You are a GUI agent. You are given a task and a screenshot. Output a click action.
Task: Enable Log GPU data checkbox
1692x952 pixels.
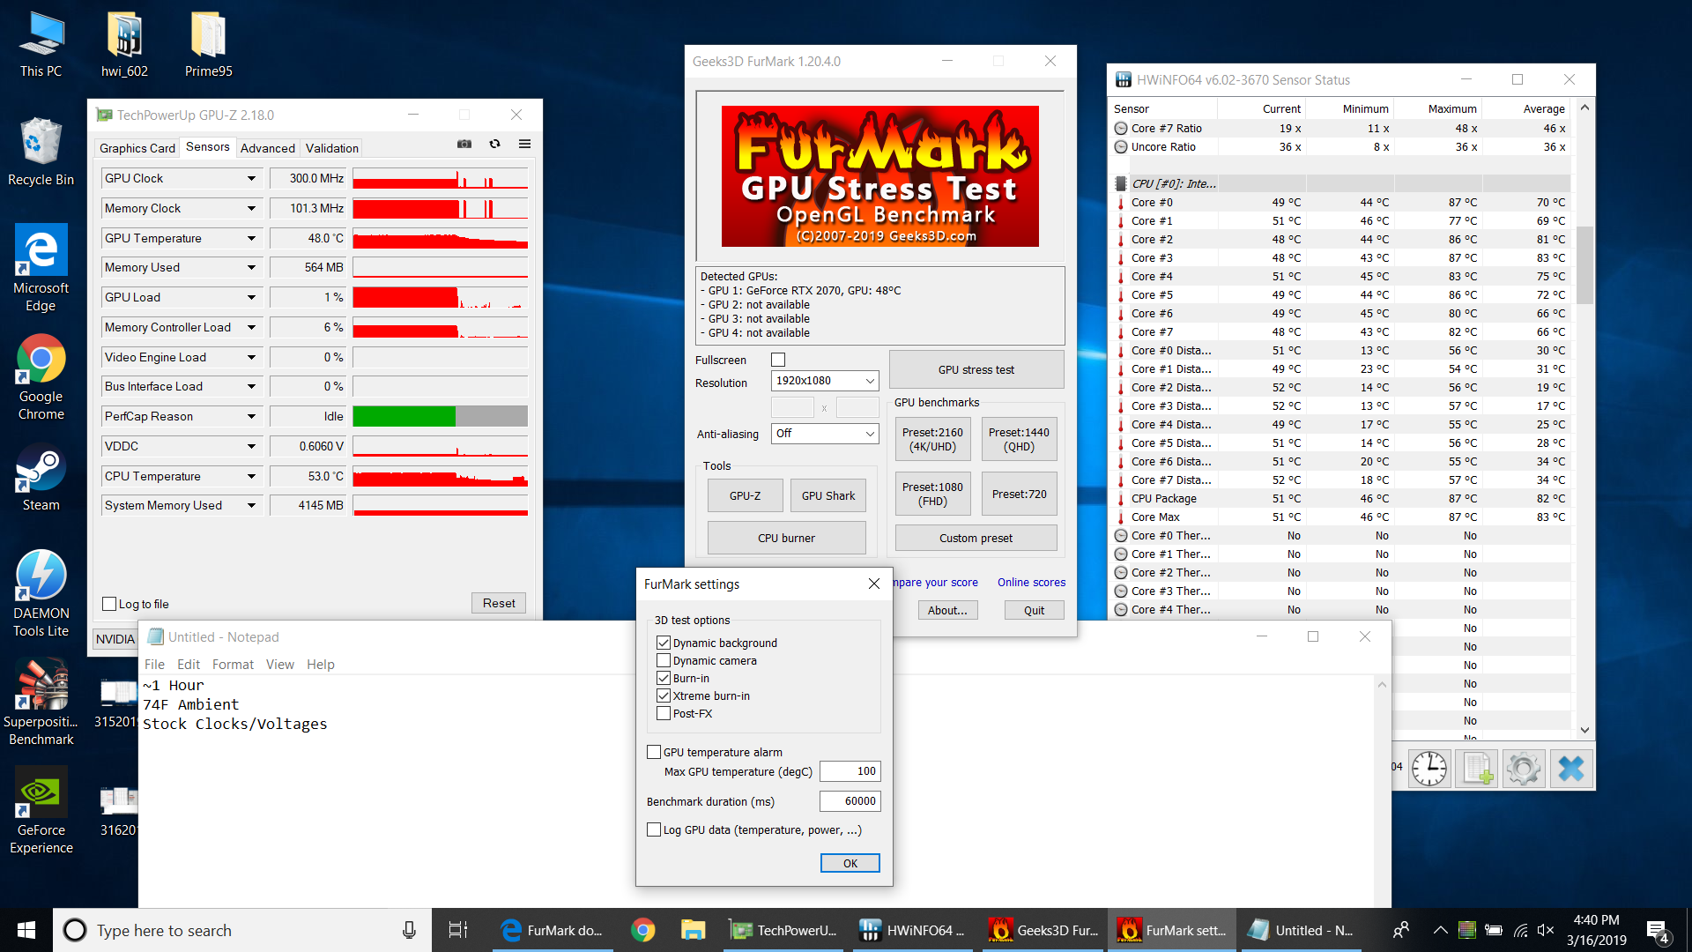click(x=654, y=829)
